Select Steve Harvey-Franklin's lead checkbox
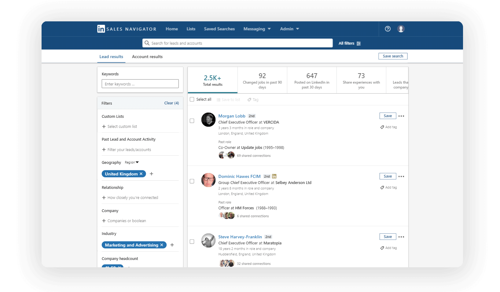The width and height of the screenshot is (500, 292). [x=192, y=242]
